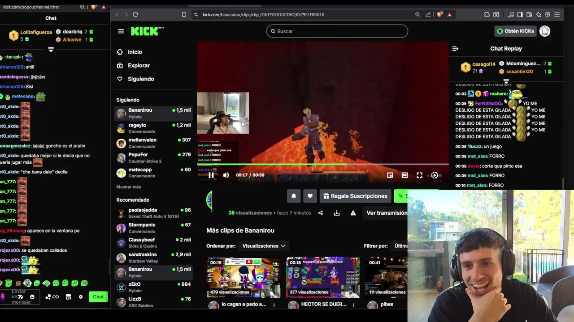Viewport: 574px width, 322px height.
Task: Open the matecapp channel in the sidebar
Action: (x=154, y=173)
